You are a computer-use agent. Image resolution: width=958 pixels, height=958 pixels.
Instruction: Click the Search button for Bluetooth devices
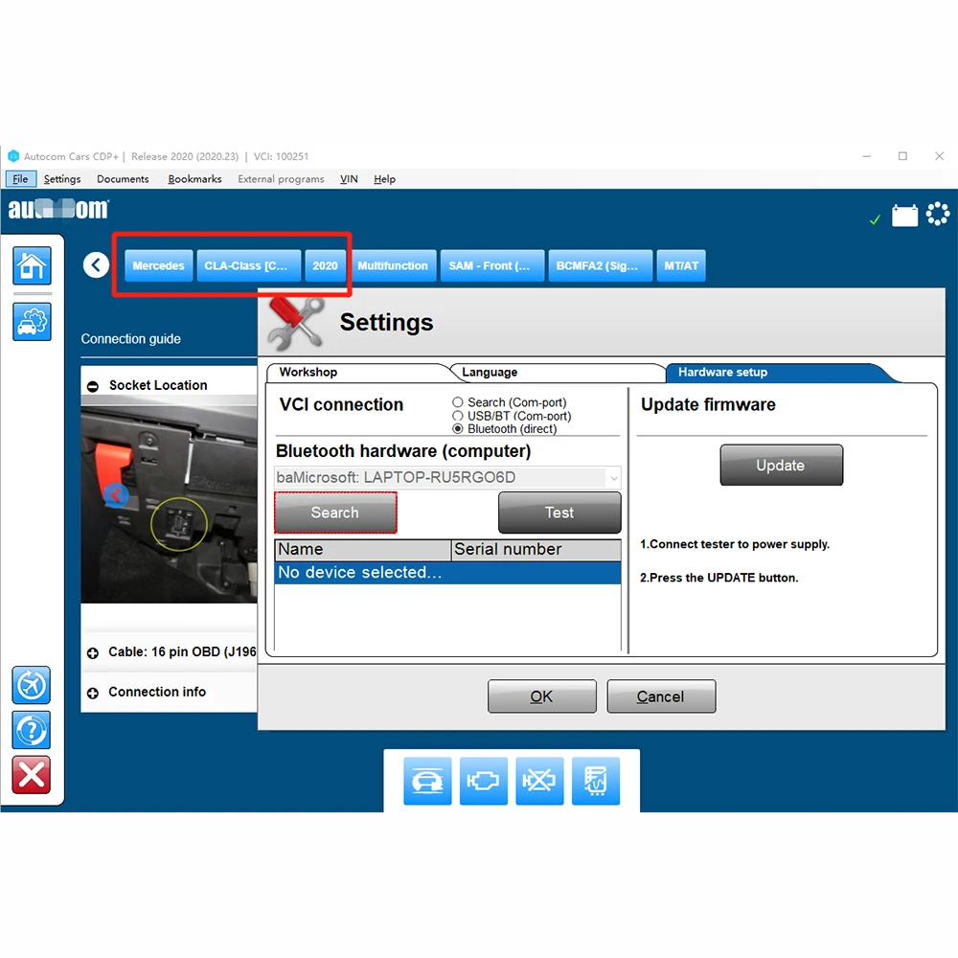tap(335, 513)
